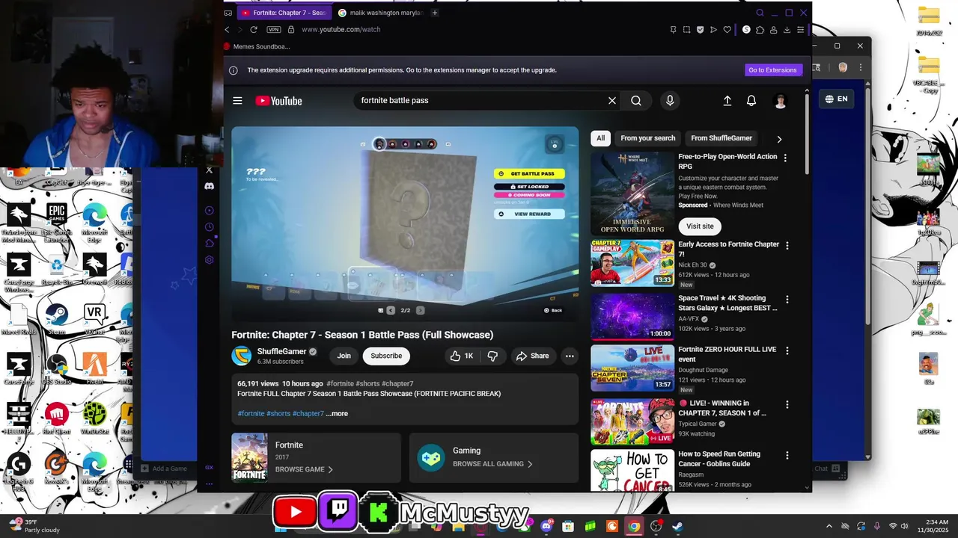Viewport: 958px width, 538px height.
Task: Show more filter chips with right arrow
Action: pos(779,139)
